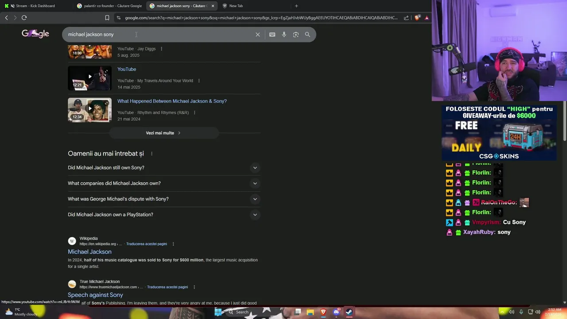
Task: Open 'Speech against Sony' result
Action: pyautogui.click(x=95, y=295)
